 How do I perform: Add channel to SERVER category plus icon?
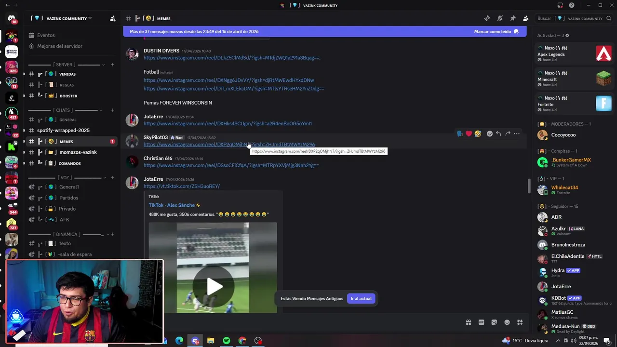(112, 65)
